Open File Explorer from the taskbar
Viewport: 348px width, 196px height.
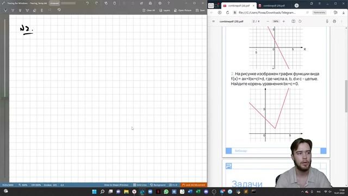click(x=126, y=192)
